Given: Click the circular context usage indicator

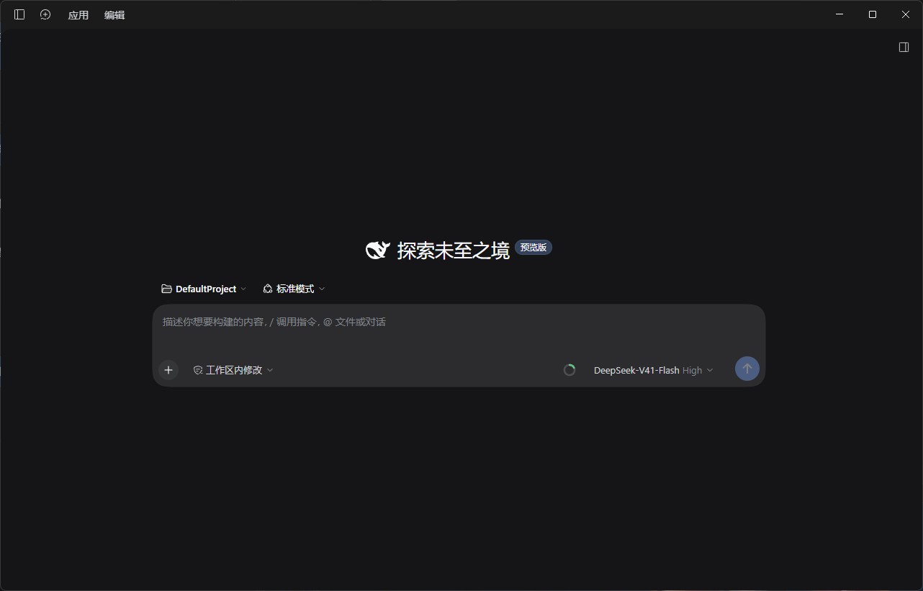Looking at the screenshot, I should pos(569,370).
